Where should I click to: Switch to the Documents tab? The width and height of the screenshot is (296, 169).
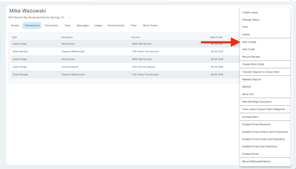pos(51,25)
